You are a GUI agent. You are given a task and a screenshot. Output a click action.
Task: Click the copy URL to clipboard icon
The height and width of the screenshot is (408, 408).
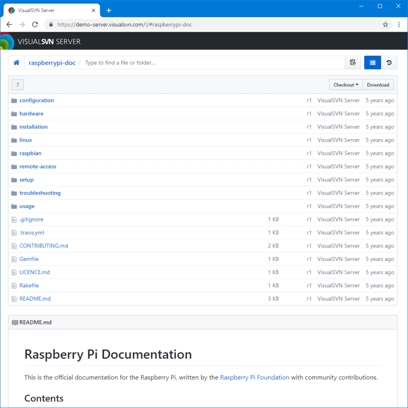click(x=352, y=62)
